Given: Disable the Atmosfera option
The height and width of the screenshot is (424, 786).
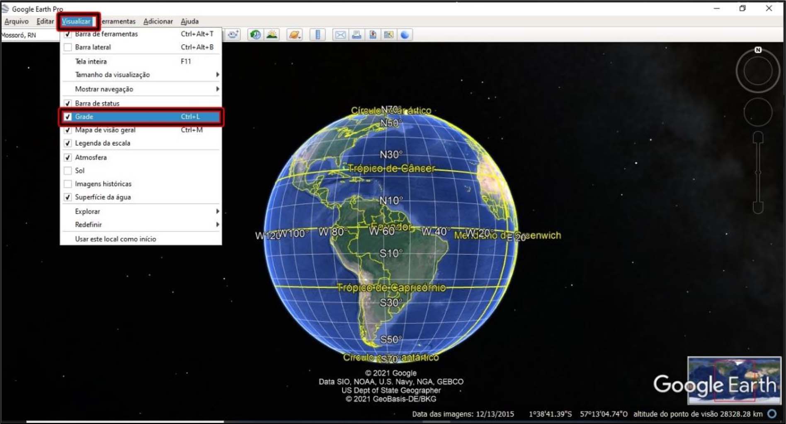Looking at the screenshot, I should pos(141,157).
